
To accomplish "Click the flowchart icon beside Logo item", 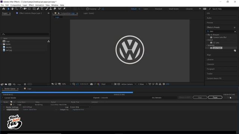I will point(49,41).
